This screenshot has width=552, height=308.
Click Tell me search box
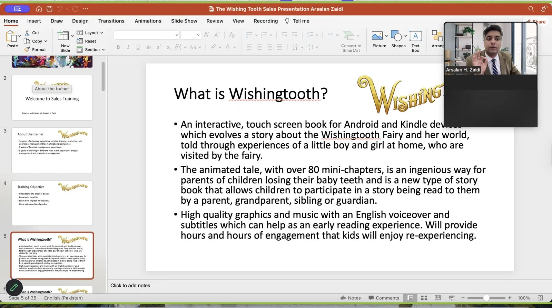click(x=297, y=21)
